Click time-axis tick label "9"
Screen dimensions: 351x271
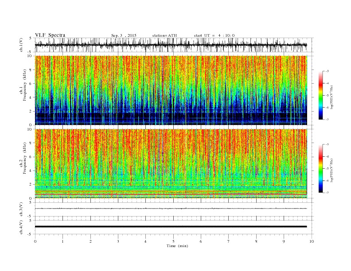pos(284,241)
